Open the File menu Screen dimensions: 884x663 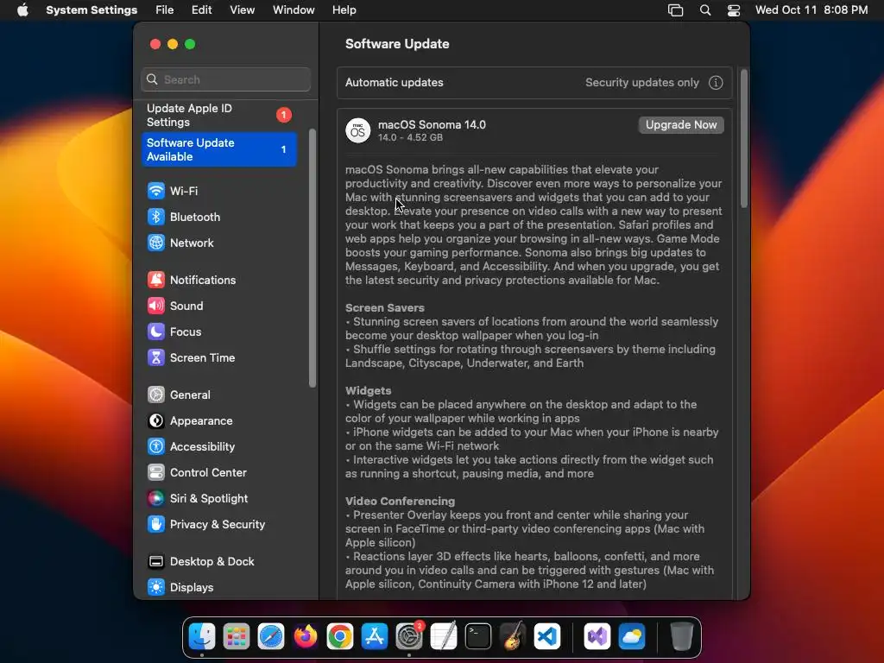(165, 10)
